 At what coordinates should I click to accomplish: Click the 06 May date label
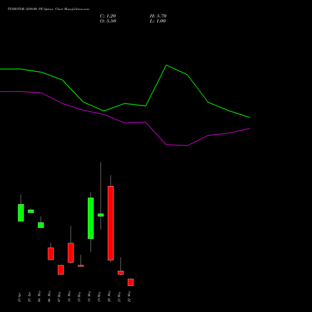coord(49,296)
